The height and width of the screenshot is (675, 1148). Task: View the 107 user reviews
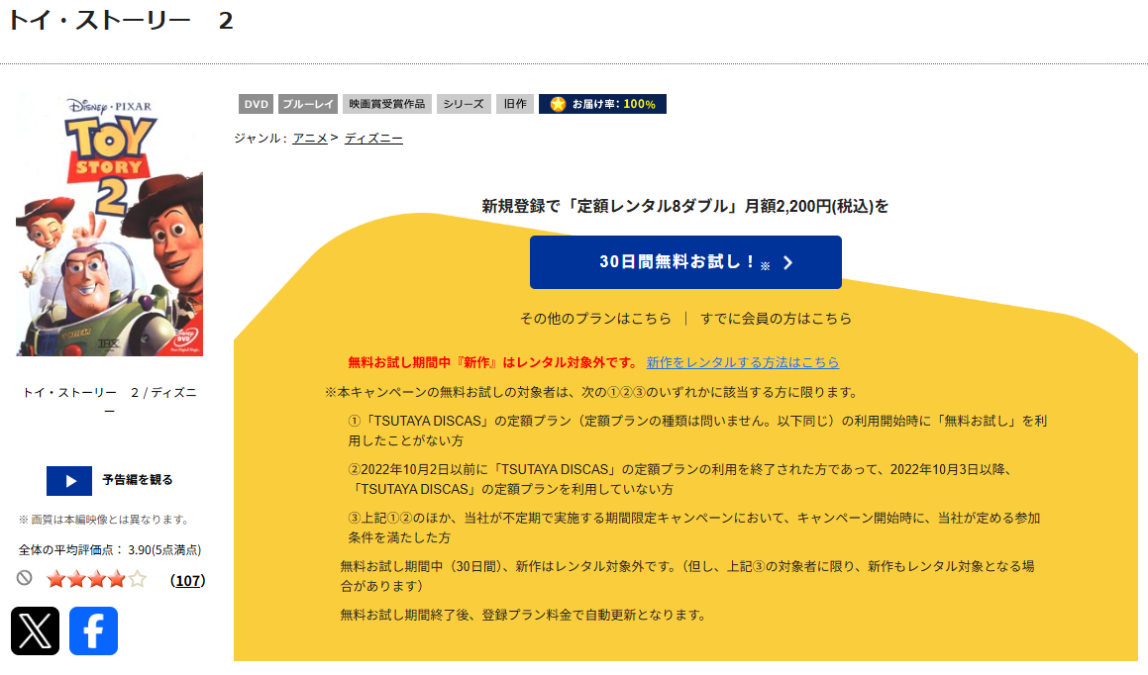click(x=189, y=581)
